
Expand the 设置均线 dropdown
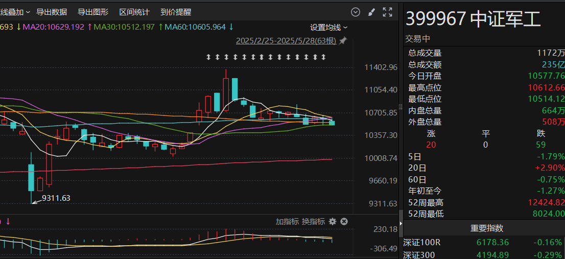click(329, 28)
